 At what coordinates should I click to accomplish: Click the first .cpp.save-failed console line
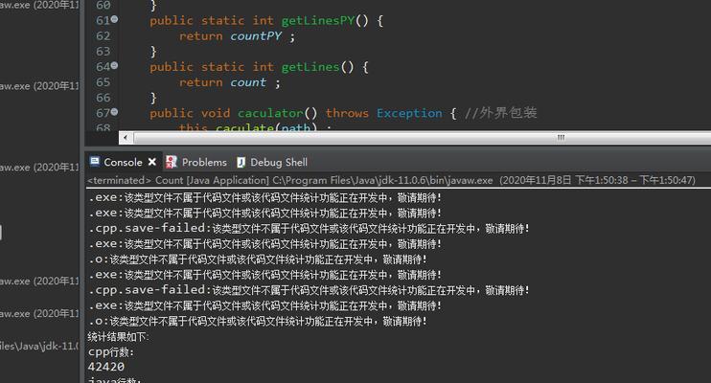click(309, 228)
